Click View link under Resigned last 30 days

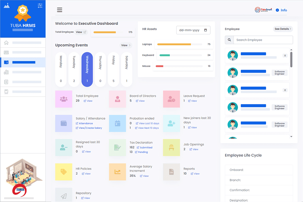pos(86,151)
